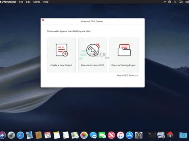Click the Create a New Project icon
The height and width of the screenshot is (141, 189).
(62, 50)
